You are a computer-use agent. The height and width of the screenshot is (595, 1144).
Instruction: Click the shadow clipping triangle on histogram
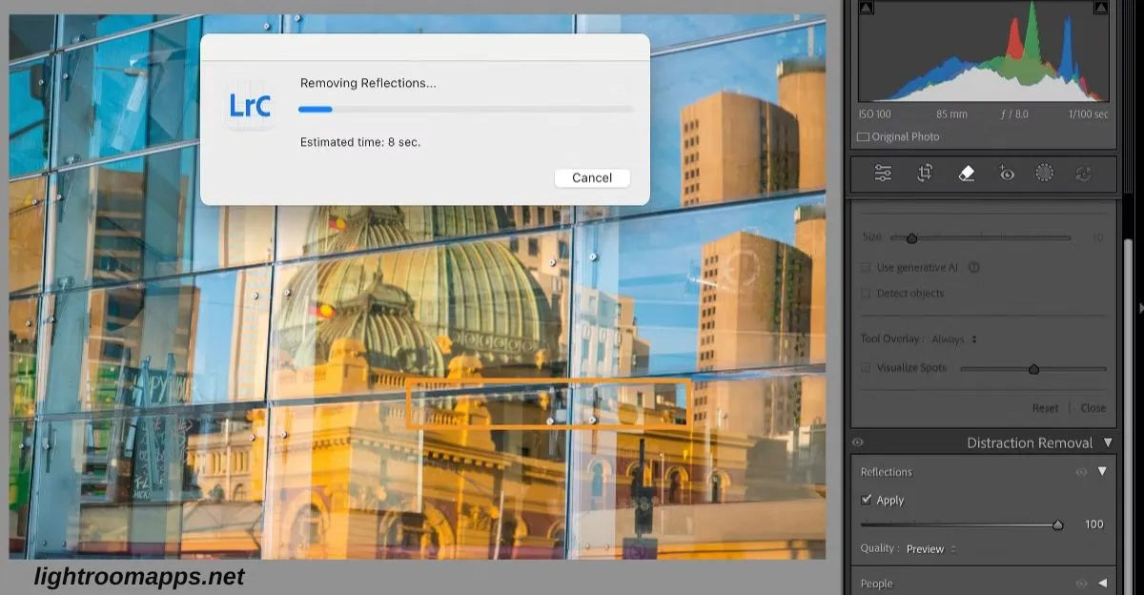[x=866, y=7]
